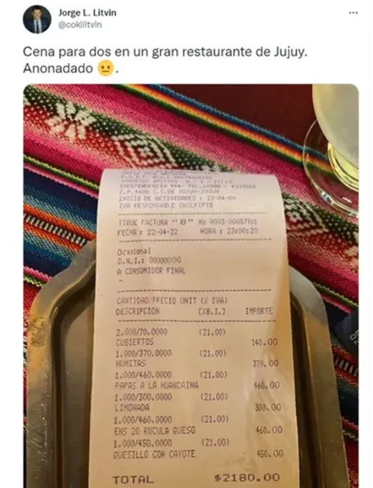
Task: Click the TIQUE FACTURA B header line
Action: pyautogui.click(x=187, y=222)
